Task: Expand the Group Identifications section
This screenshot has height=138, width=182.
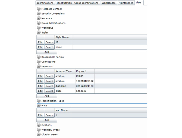Action: coord(39,23)
